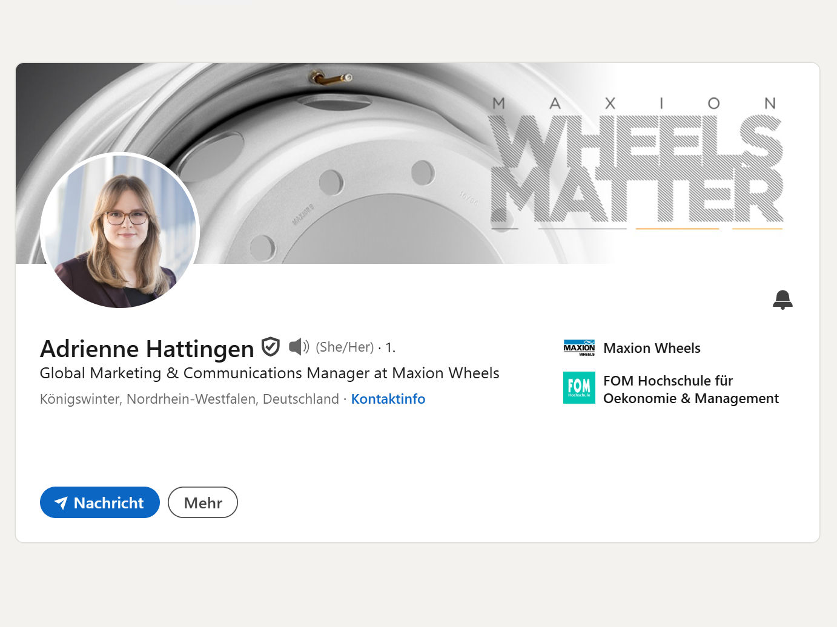Click the notification bell icon
This screenshot has height=627, width=837.
coord(782,300)
